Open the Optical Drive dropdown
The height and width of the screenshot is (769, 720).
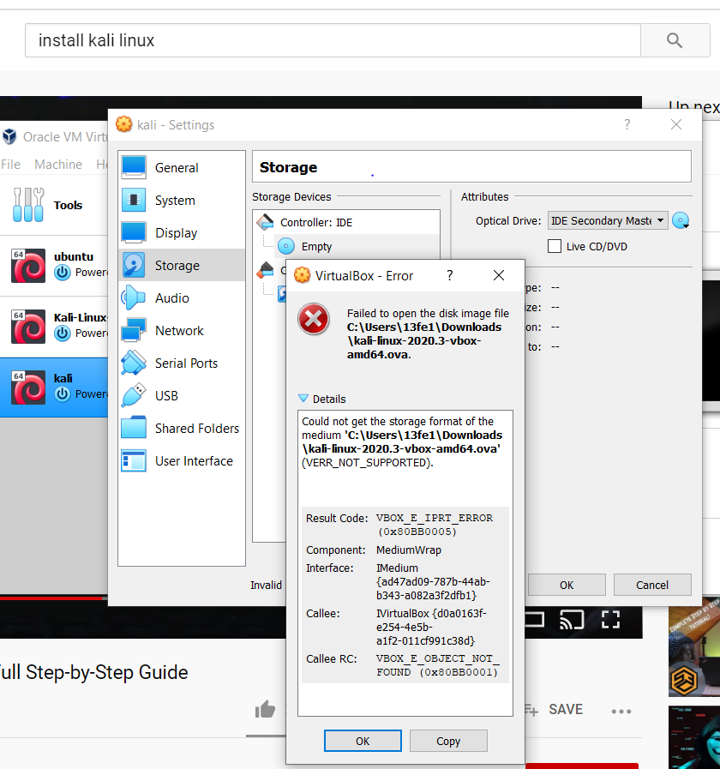click(607, 220)
